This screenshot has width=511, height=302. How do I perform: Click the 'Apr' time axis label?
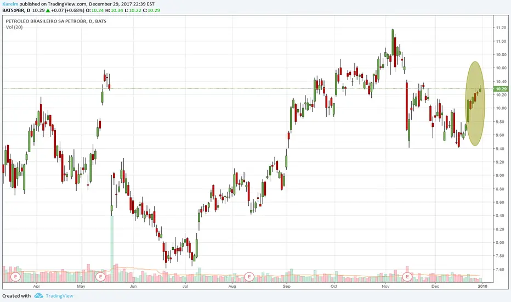[x=37, y=286]
